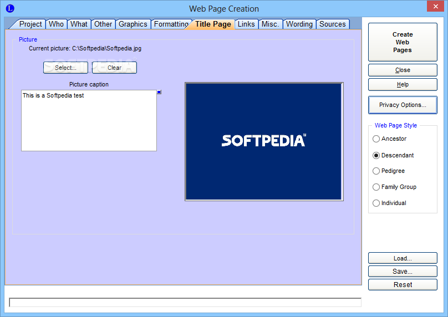This screenshot has width=448, height=317.
Task: Choose the Pedigree style option
Action: tap(389, 171)
